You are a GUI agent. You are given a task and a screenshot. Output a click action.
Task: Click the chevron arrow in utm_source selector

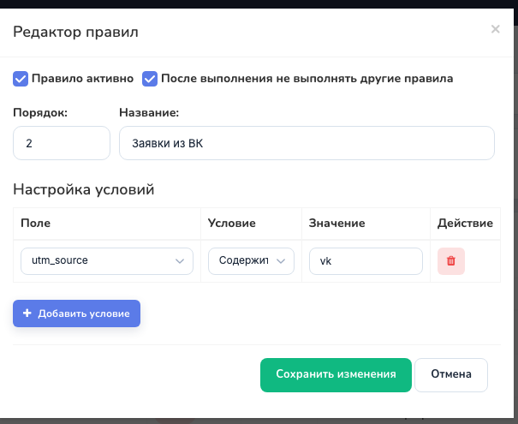180,261
